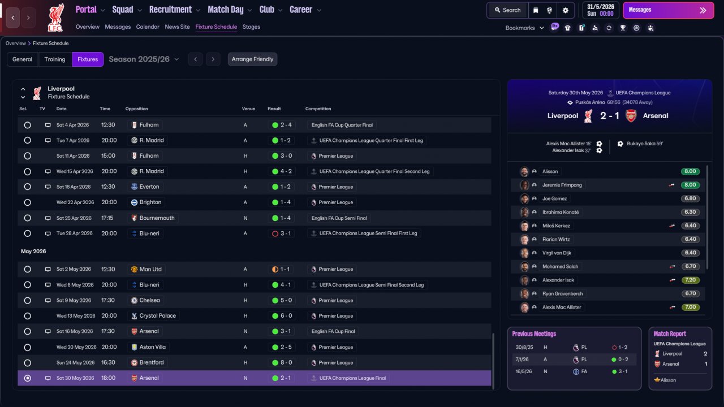Click green result indicator for Brentford 8 - 0

275,363
